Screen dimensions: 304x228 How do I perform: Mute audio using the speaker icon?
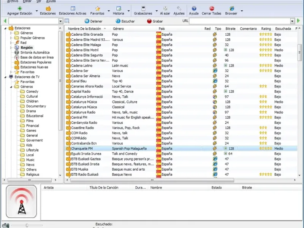click(x=5, y=225)
